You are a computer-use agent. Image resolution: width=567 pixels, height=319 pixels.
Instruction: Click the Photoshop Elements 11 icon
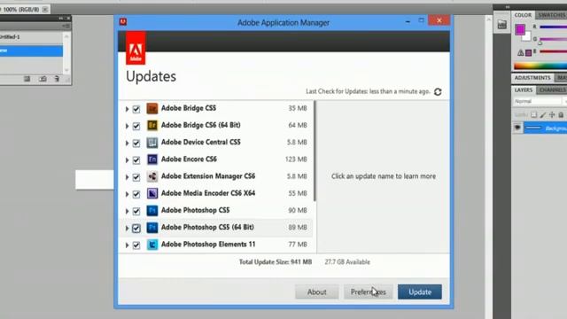pyautogui.click(x=151, y=245)
